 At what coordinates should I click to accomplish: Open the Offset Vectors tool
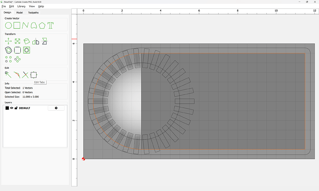click(x=8, y=50)
